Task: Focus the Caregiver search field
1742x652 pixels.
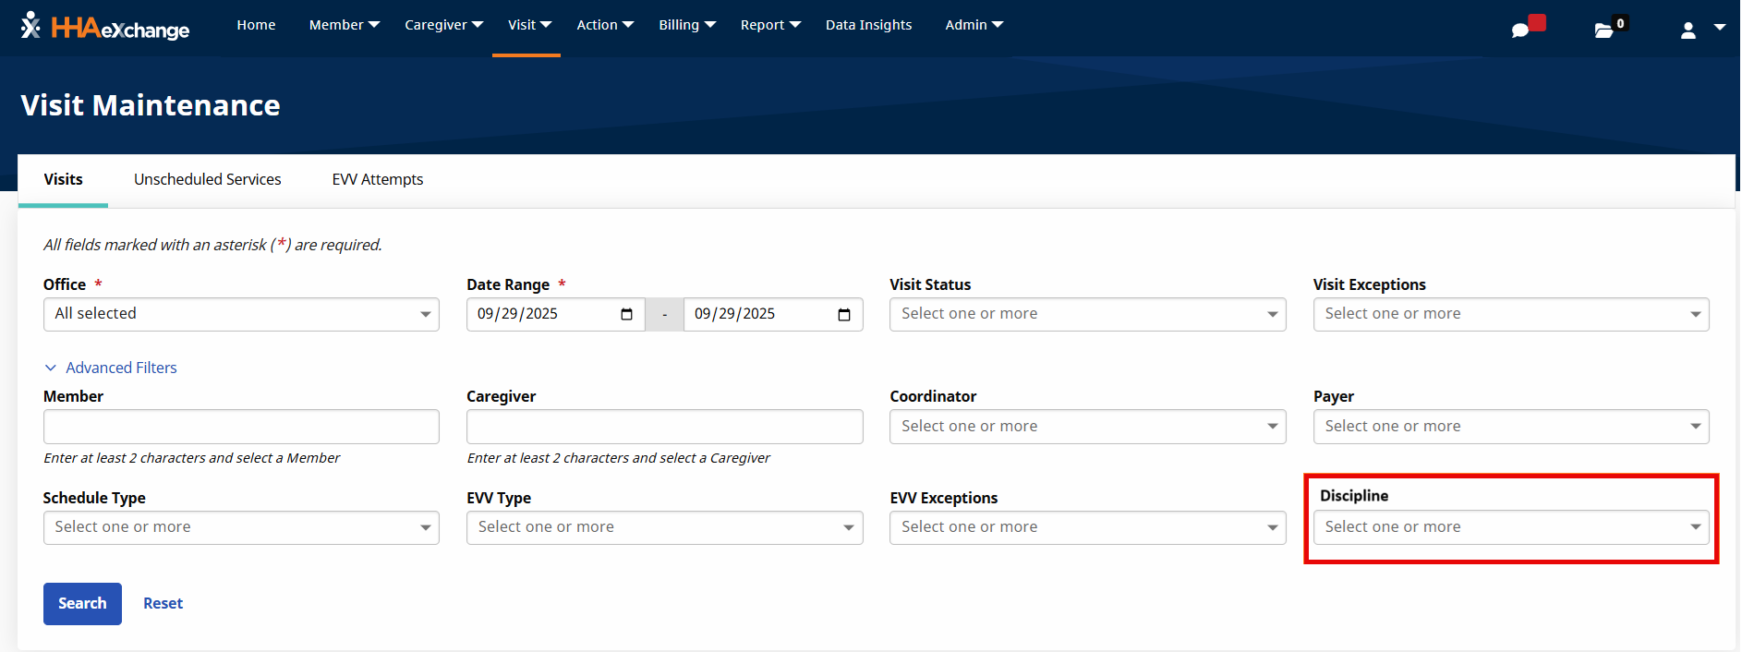Action: pos(664,427)
